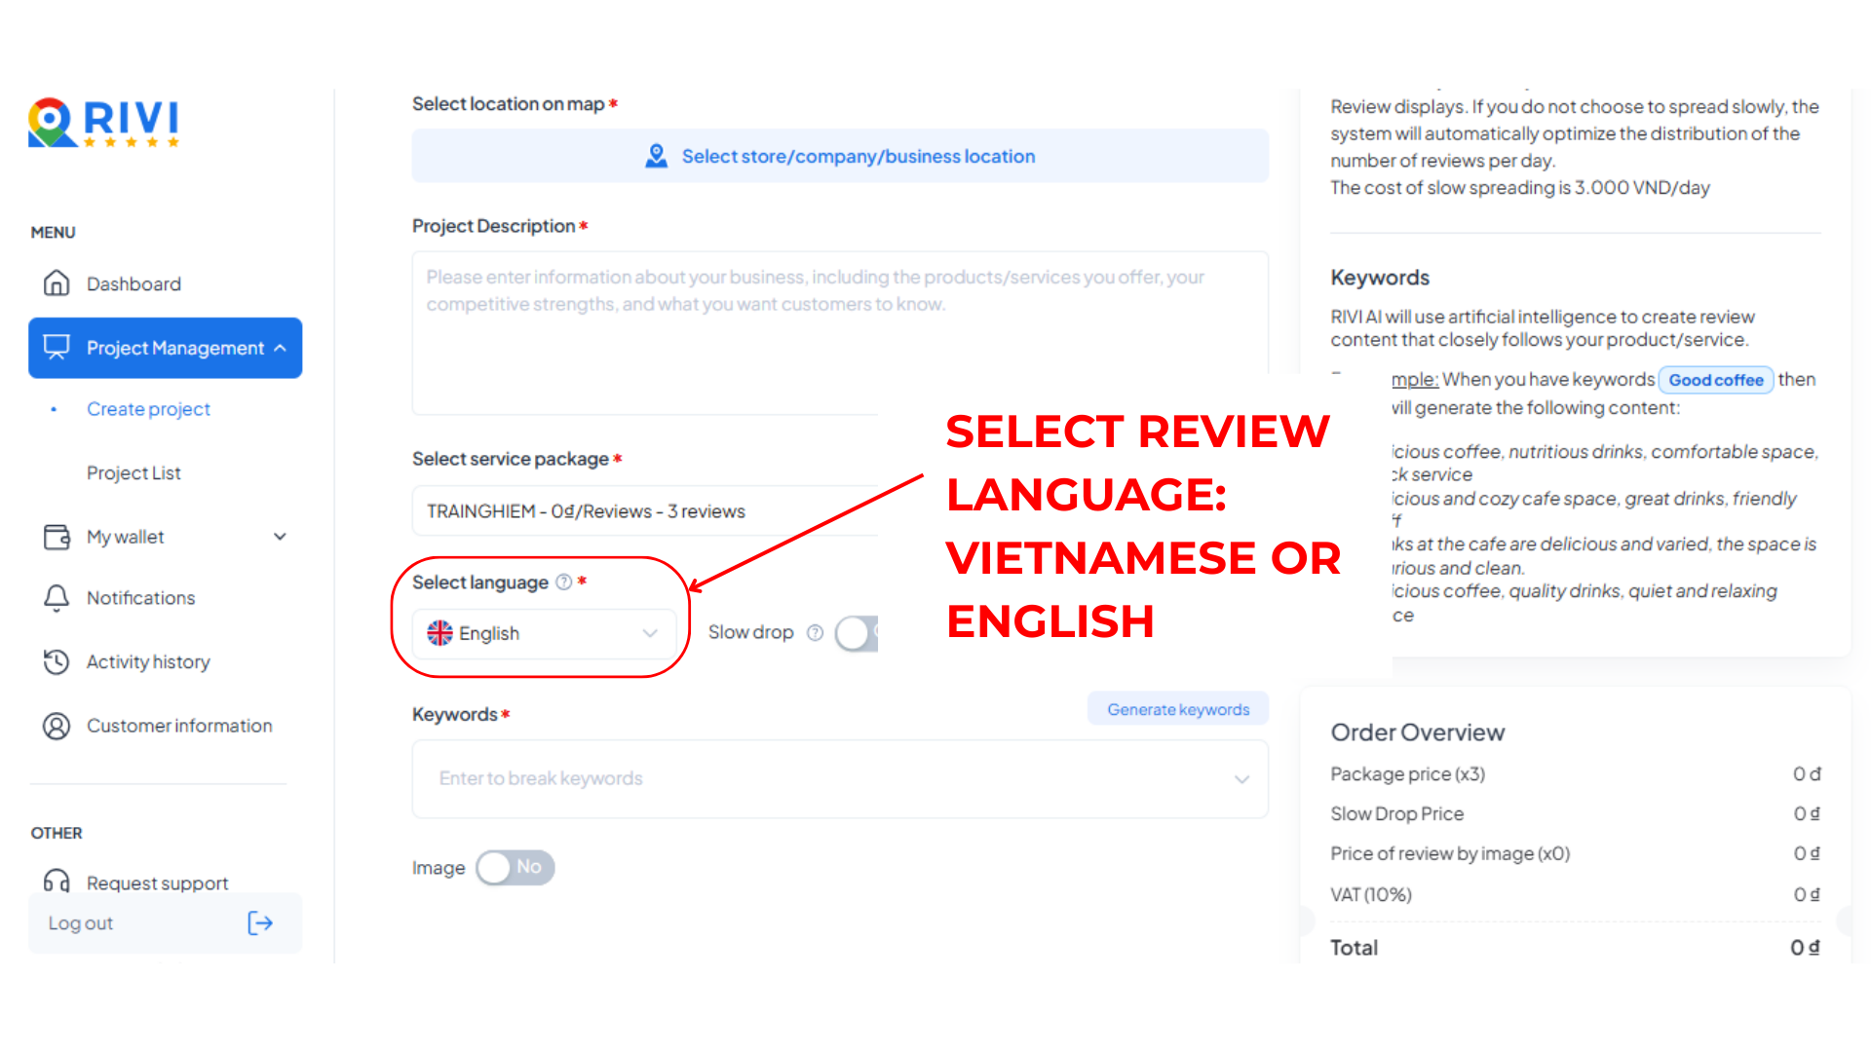
Task: Expand the My wallet submenu
Action: point(280,537)
